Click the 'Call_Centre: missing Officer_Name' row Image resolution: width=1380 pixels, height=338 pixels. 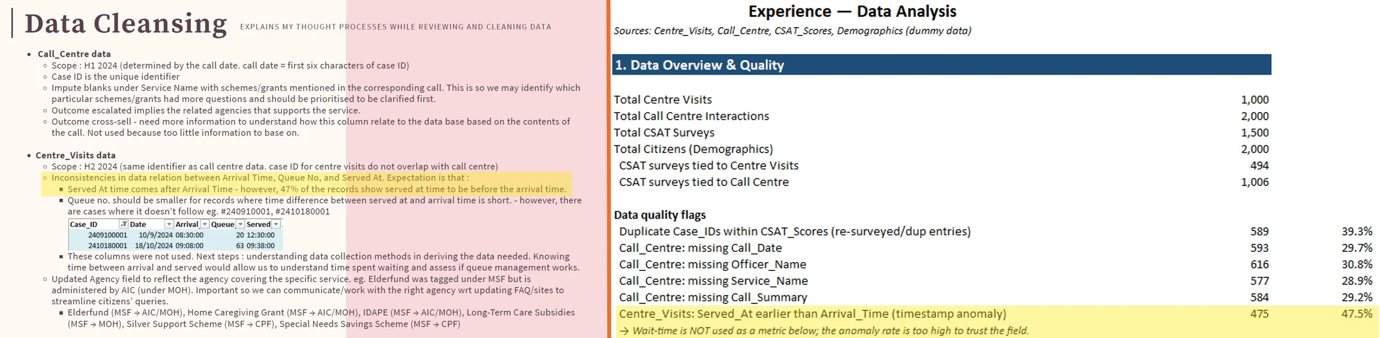coord(713,264)
